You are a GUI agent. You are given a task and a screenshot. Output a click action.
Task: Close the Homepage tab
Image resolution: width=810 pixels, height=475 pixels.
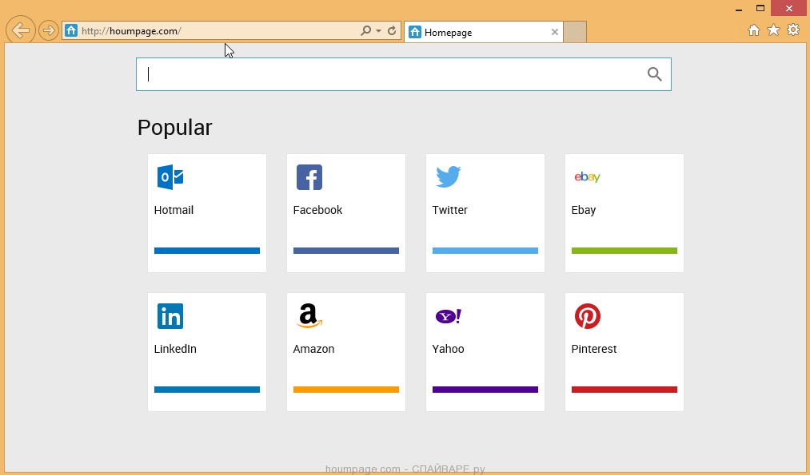click(555, 32)
